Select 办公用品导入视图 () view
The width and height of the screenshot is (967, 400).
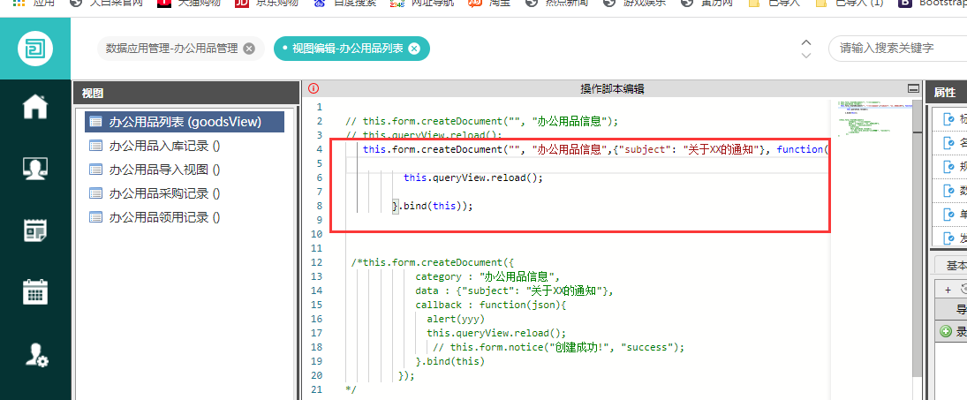(x=164, y=170)
